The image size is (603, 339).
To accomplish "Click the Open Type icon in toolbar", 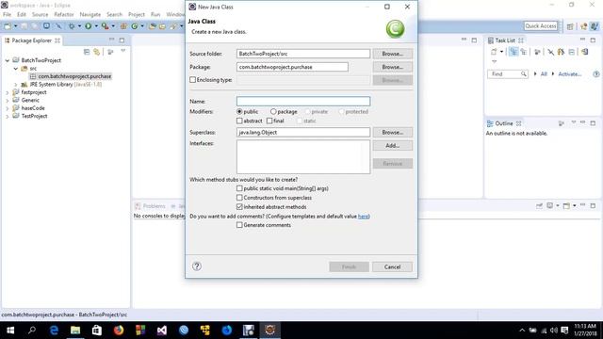I will 153,26.
